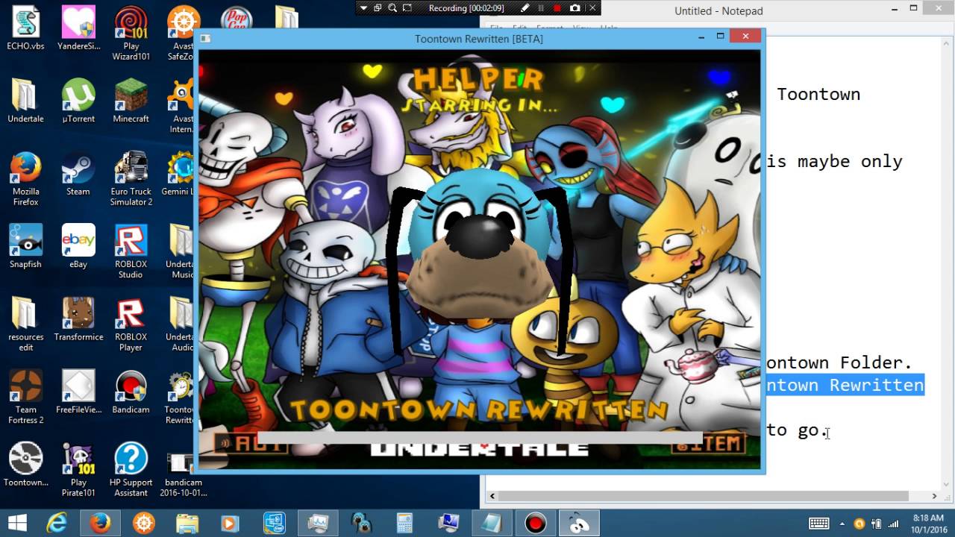Open Snapfish desktop shortcut
This screenshot has width=955, height=537.
[x=25, y=246]
